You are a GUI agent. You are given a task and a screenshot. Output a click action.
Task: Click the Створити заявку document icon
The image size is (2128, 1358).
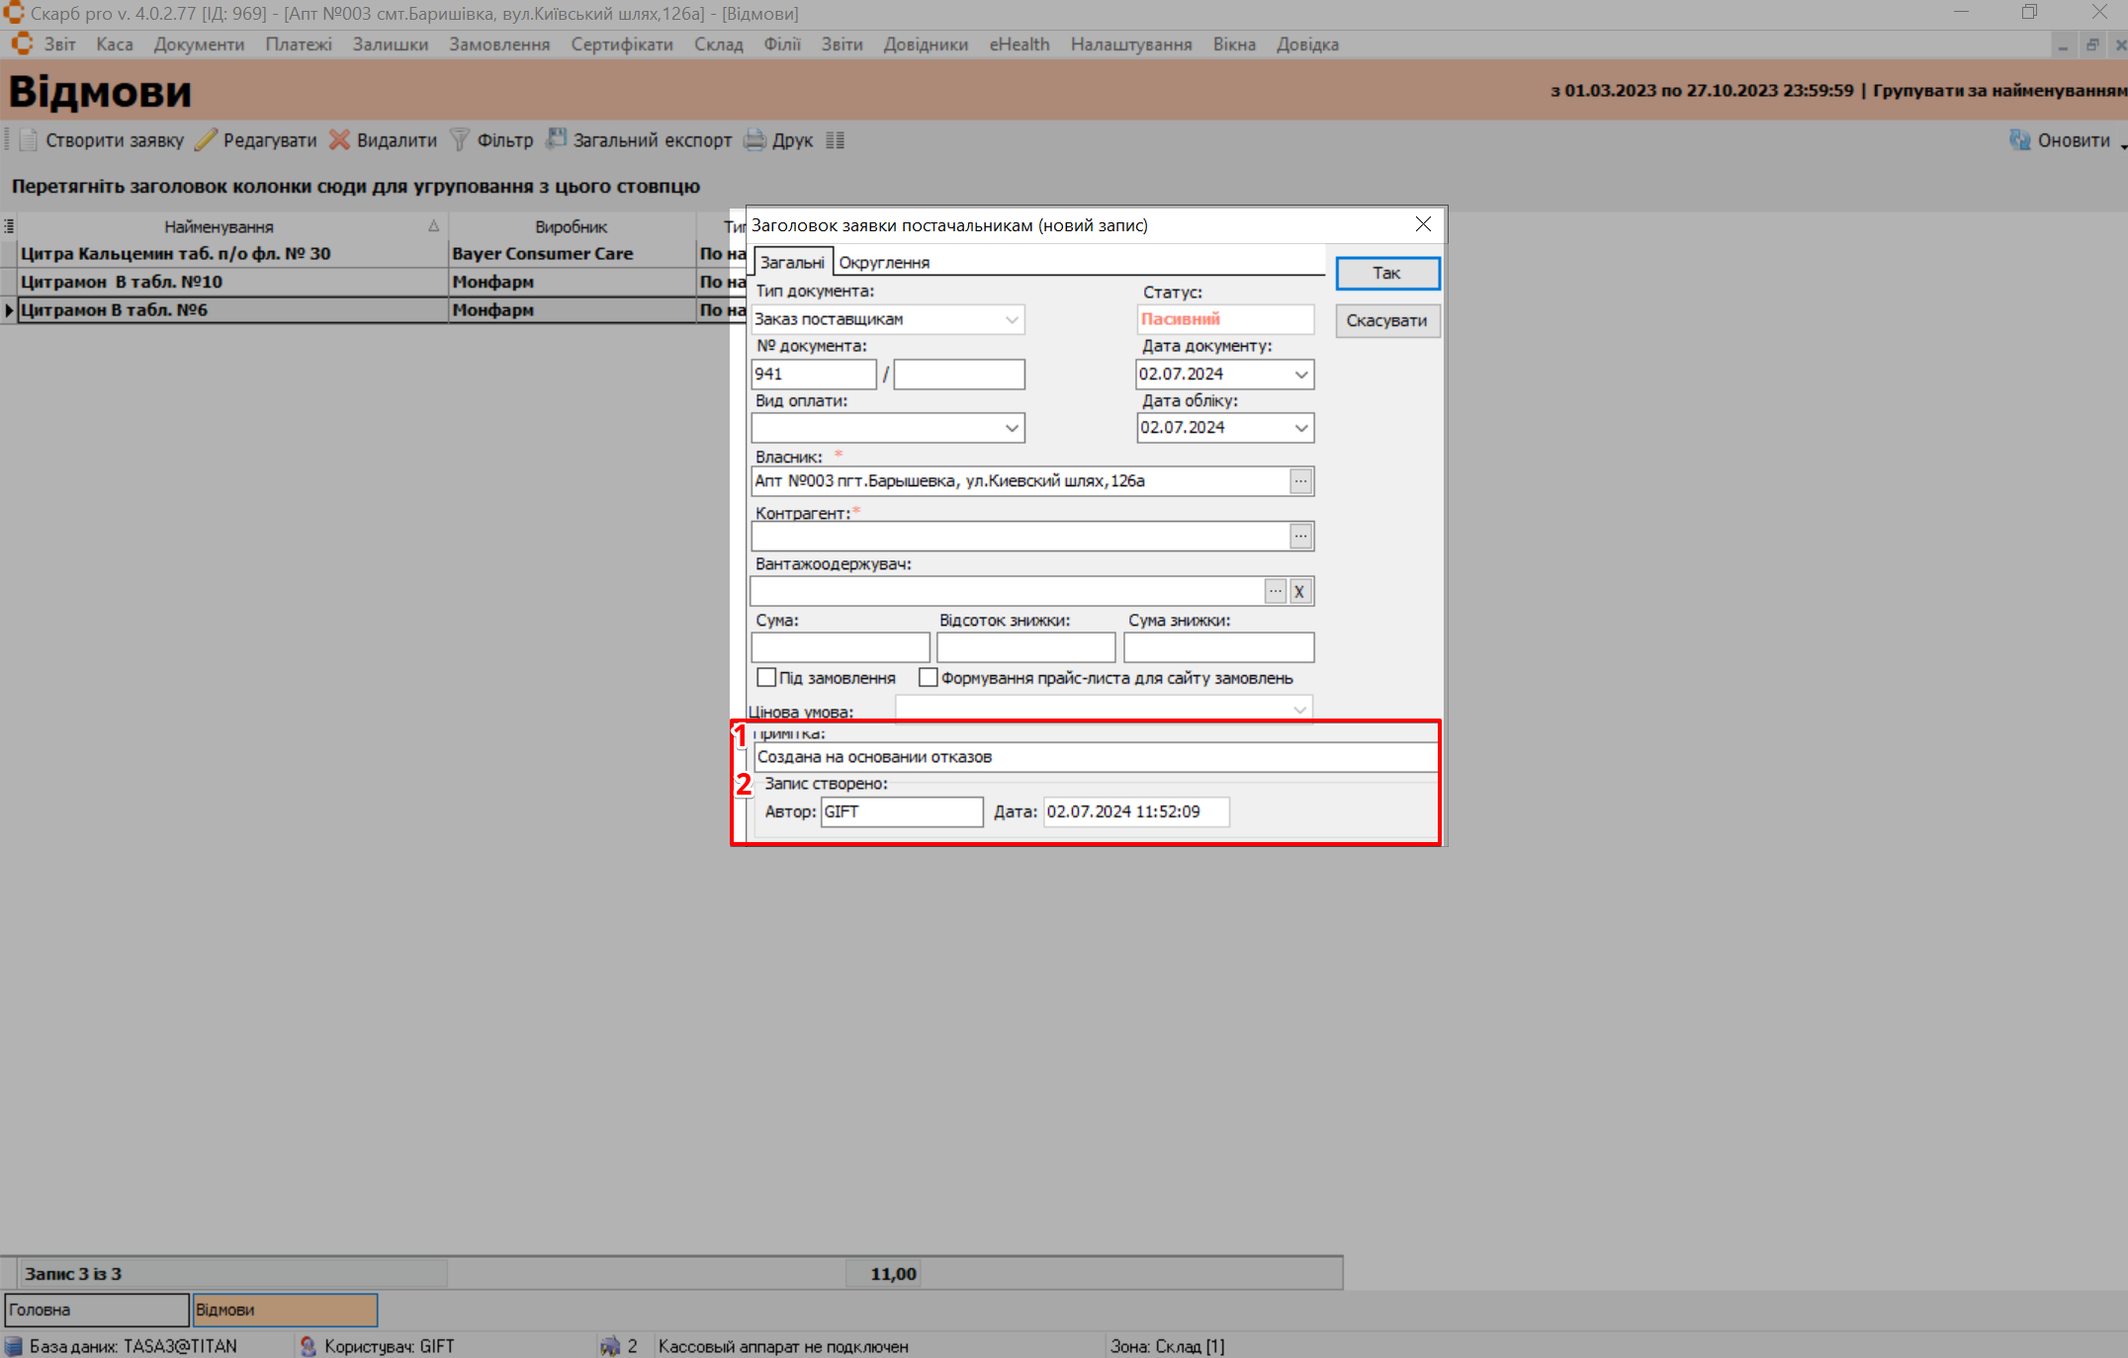pyautogui.click(x=29, y=140)
